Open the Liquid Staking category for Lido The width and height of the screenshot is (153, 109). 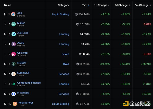60,14
